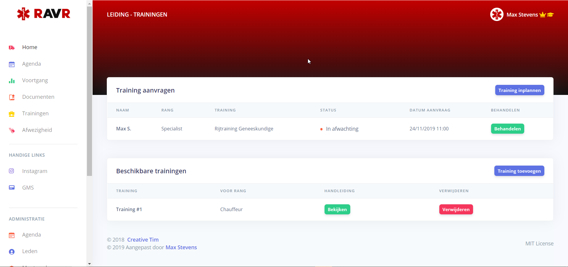This screenshot has height=267, width=568.
Task: Click the user avatar in the header
Action: click(x=496, y=14)
